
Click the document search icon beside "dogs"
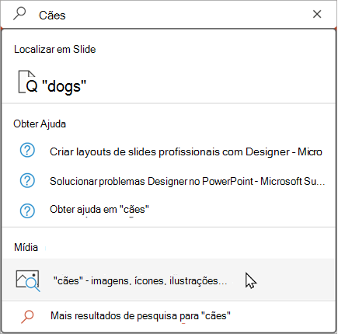point(27,82)
